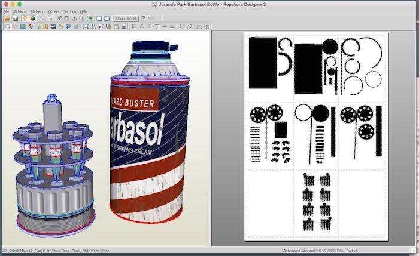Select the Select/Move tool icon
Viewport: 419px width, 256px height.
pyautogui.click(x=7, y=26)
